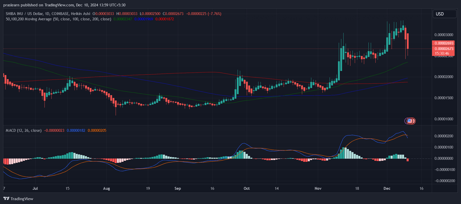This screenshot has height=204, width=461.
Task: Click the MACD (12, 26, close) indicator legend
Action: pyautogui.click(x=24, y=130)
